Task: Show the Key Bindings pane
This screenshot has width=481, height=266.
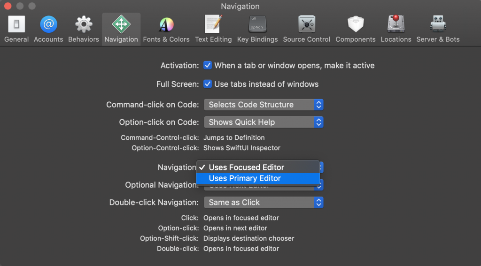Action: [257, 29]
